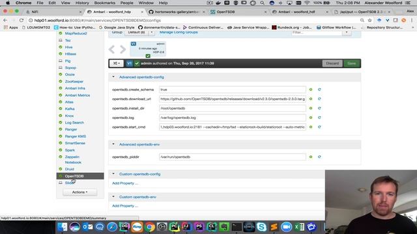This screenshot has height=234, width=417.
Task: Switch to the OpenTSDB browser tab
Action: tap(238, 12)
